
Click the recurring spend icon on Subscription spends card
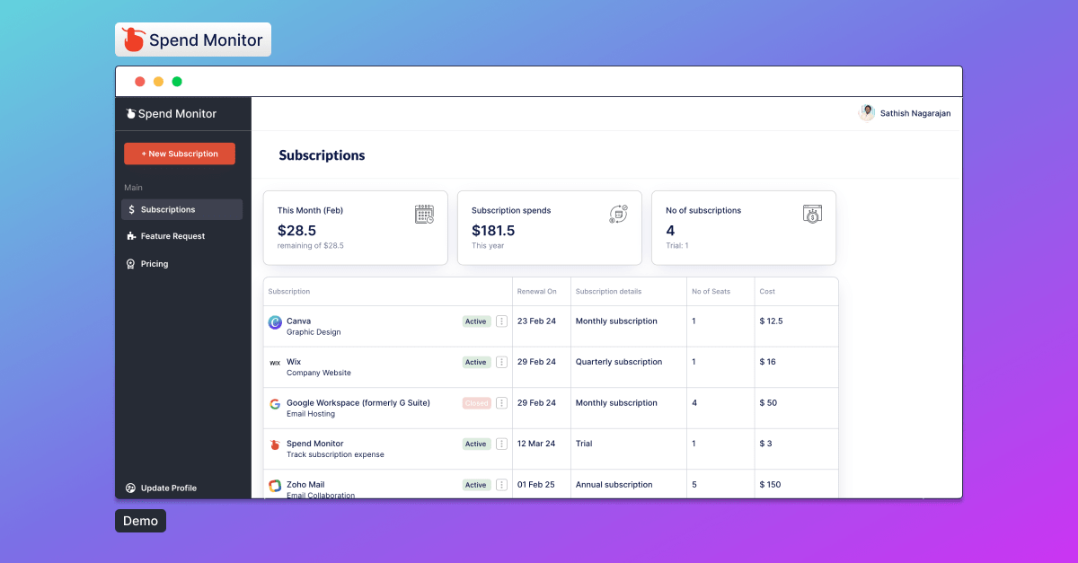[618, 214]
